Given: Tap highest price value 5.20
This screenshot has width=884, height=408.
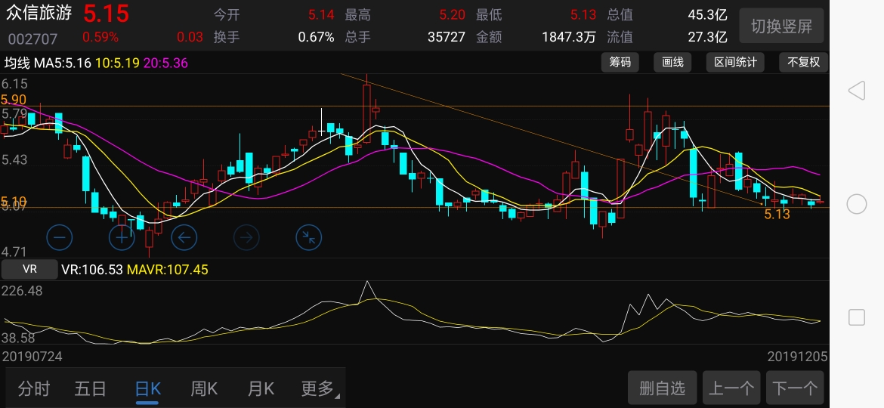Looking at the screenshot, I should 452,14.
